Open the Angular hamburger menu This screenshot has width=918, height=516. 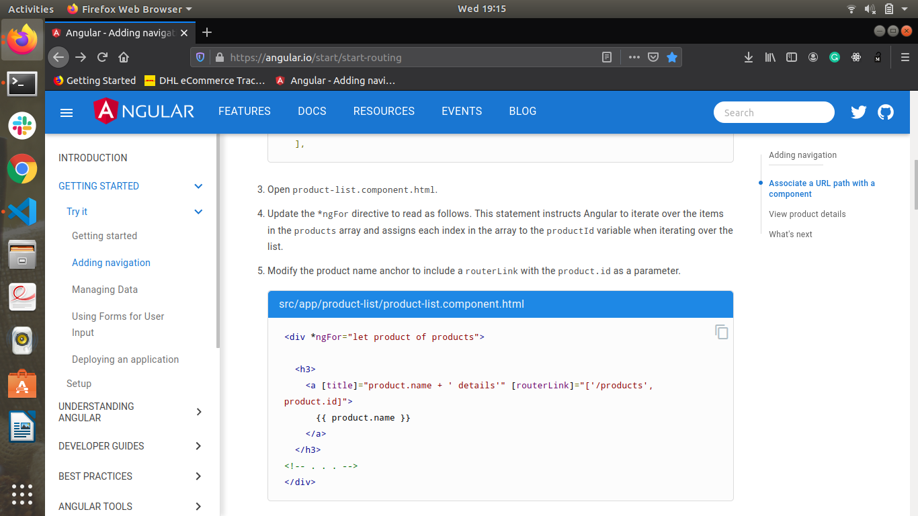(67, 113)
